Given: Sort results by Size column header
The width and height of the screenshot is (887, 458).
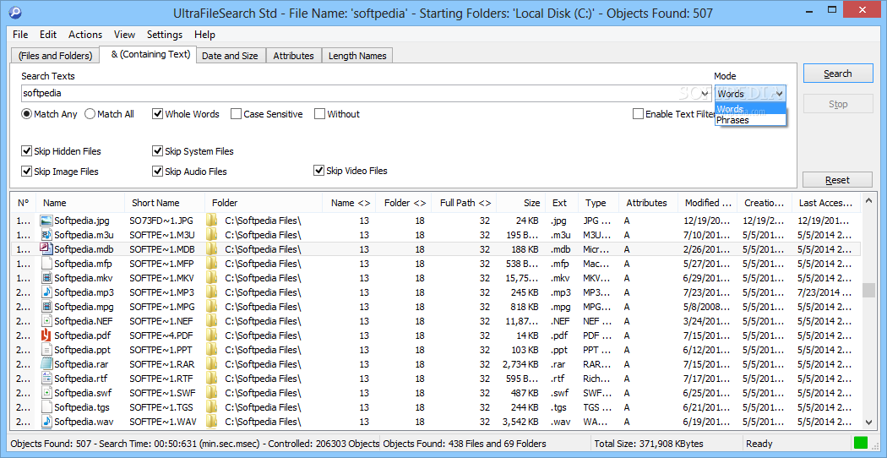Looking at the screenshot, I should (521, 203).
